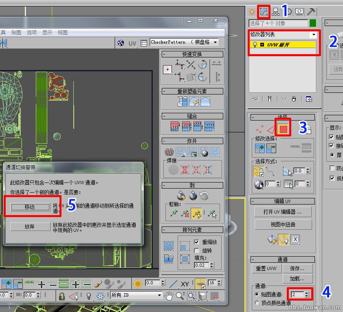The image size is (343, 312).
Task: Open the 选项 (Options) menu
Action: click(31, 32)
